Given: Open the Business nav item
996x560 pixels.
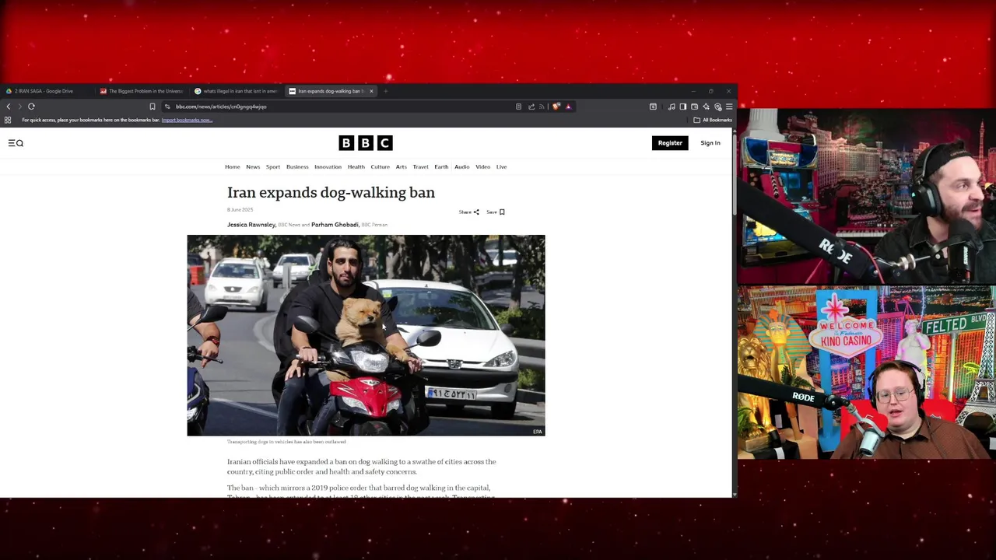Looking at the screenshot, I should coord(297,166).
